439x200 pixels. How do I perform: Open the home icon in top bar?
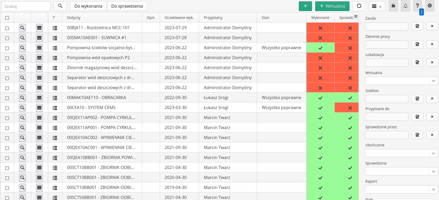(393, 6)
